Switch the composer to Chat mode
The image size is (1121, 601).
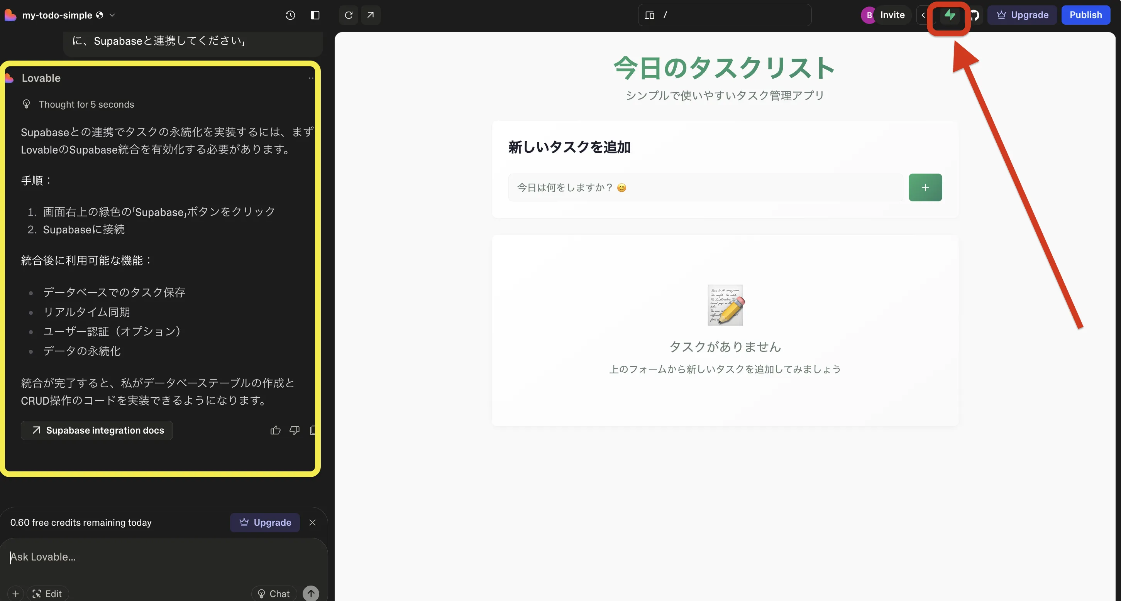click(x=273, y=593)
